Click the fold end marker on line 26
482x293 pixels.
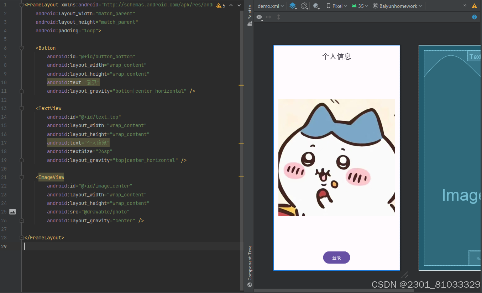[22, 221]
